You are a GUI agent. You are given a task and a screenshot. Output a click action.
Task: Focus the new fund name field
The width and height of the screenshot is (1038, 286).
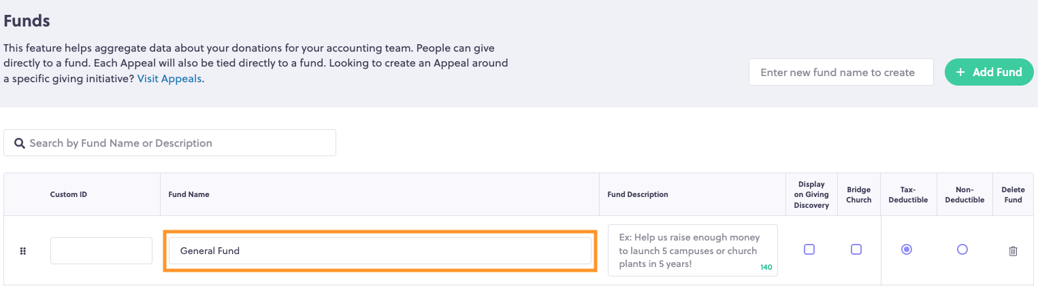tap(841, 72)
